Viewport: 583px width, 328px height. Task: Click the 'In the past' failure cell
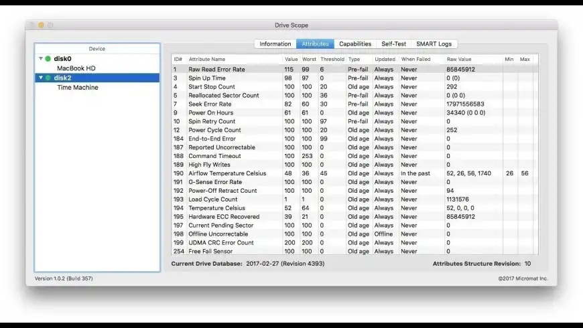click(x=415, y=173)
